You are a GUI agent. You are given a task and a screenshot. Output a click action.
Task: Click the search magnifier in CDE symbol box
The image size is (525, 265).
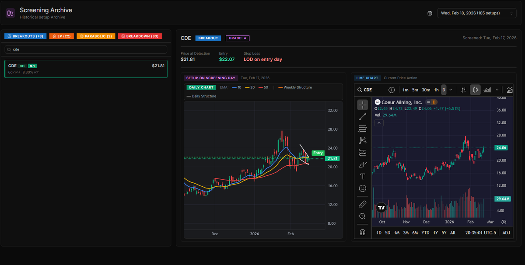coord(360,90)
